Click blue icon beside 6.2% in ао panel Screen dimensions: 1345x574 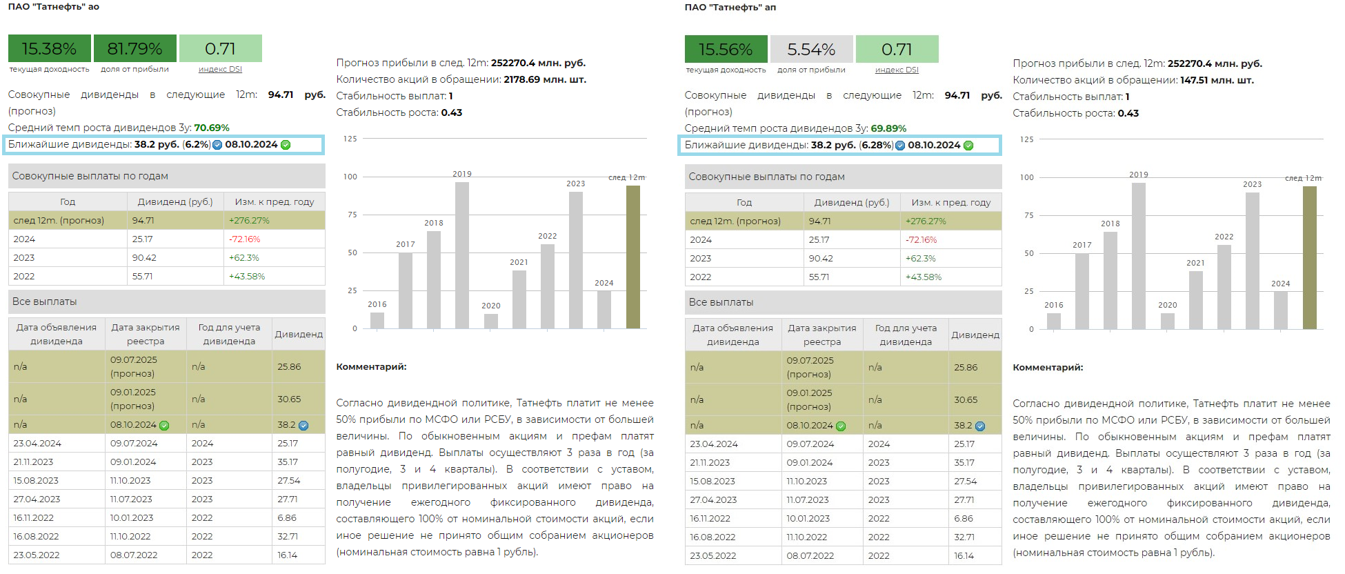pos(217,145)
